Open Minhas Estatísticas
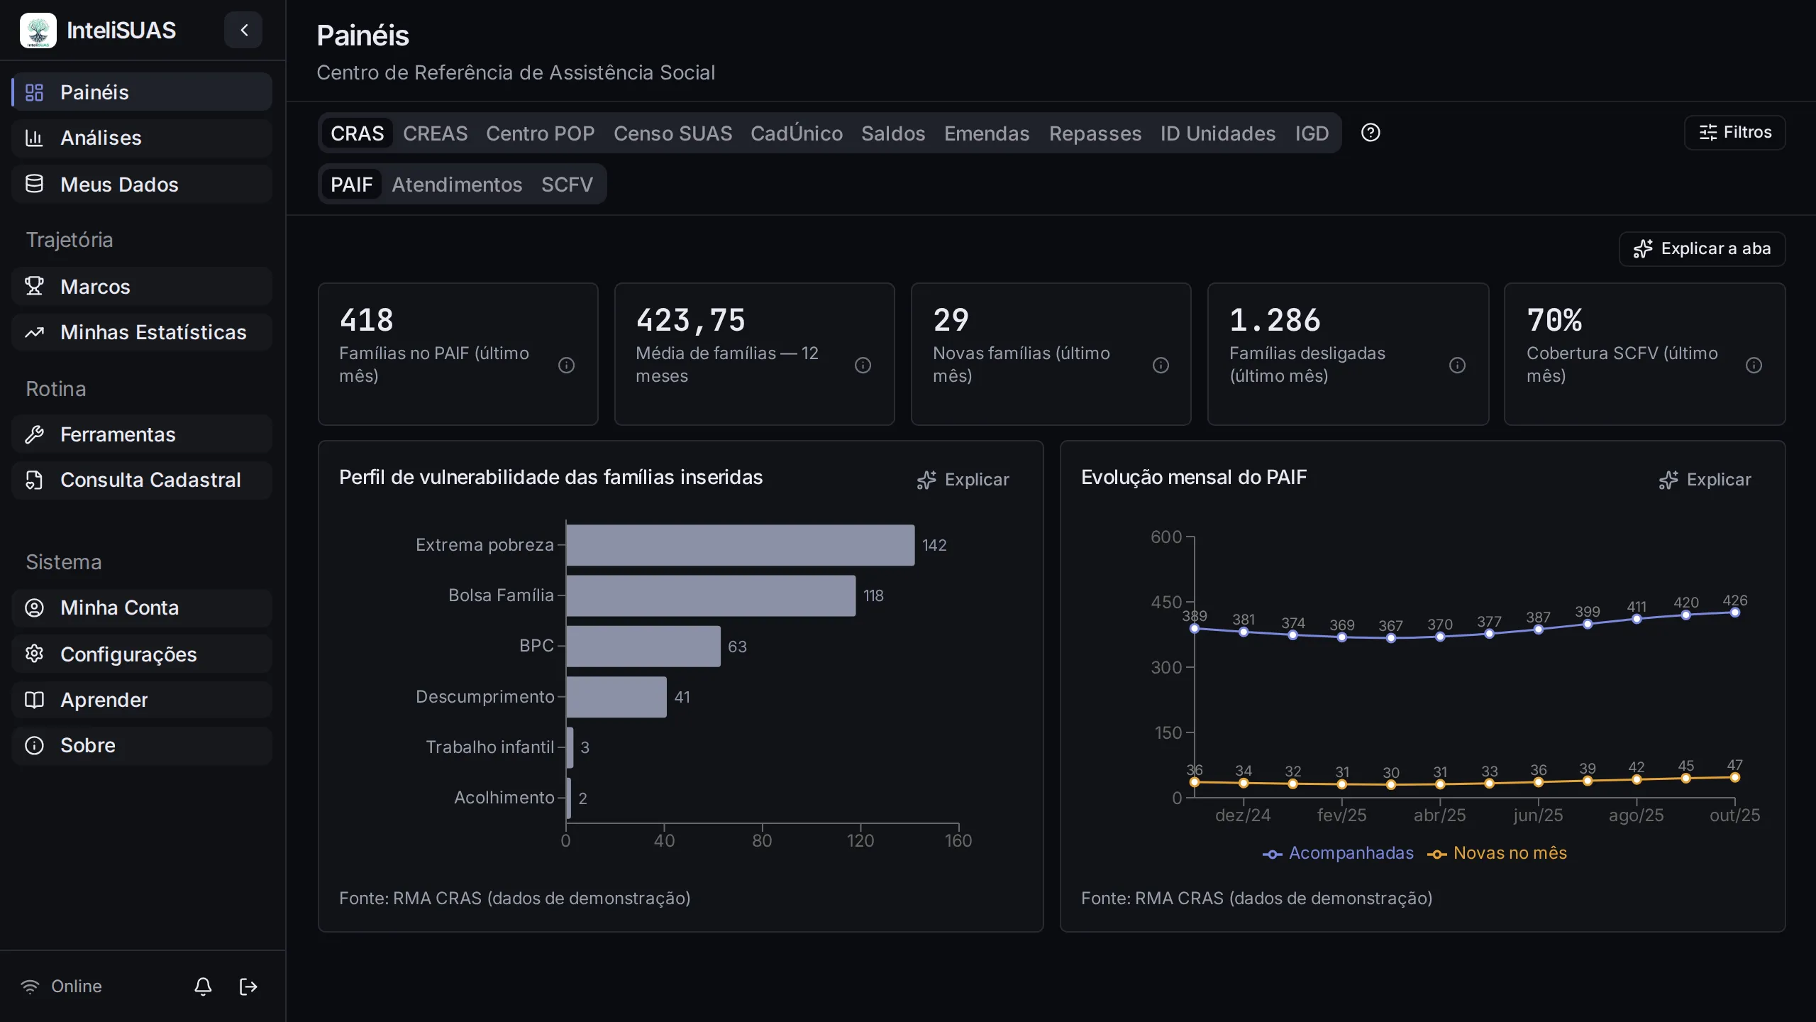 [142, 332]
